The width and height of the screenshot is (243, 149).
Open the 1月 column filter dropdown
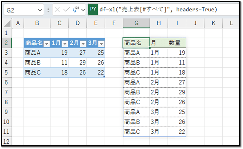65,44
